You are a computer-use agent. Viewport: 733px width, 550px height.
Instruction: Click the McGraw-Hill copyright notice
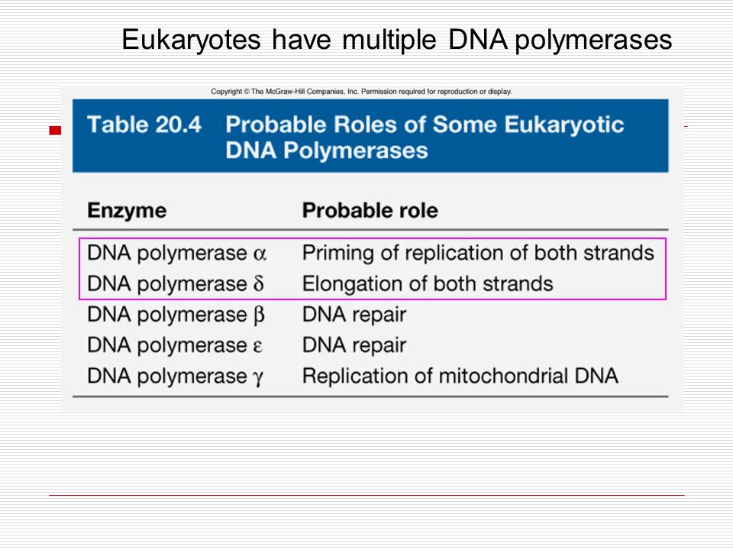[x=361, y=92]
